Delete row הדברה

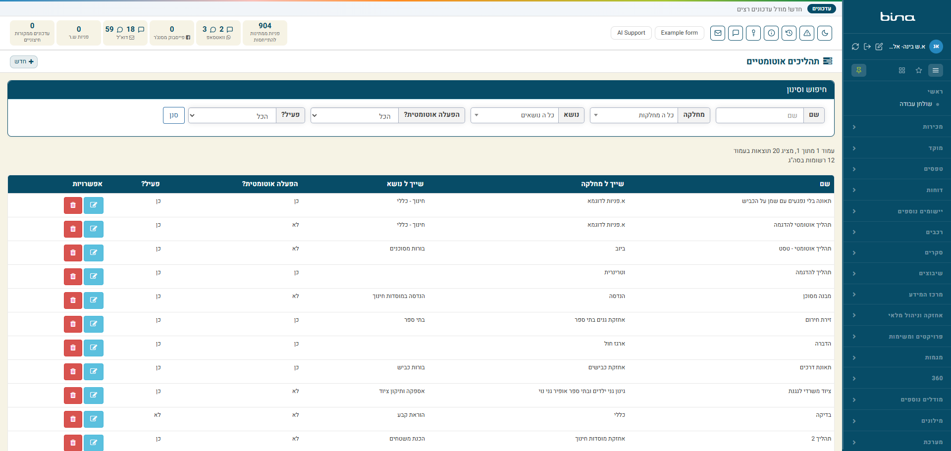pos(73,348)
